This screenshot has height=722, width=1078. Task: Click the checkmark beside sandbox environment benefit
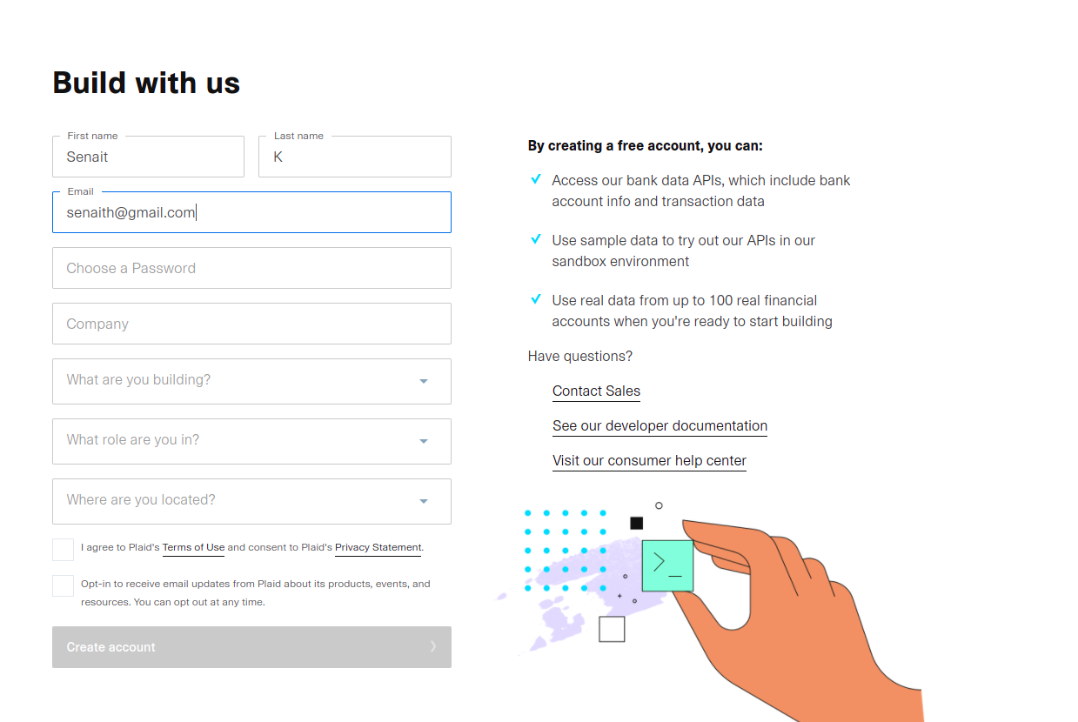pyautogui.click(x=536, y=239)
